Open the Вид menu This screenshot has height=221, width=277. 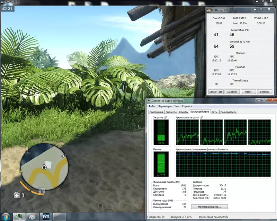177,106
